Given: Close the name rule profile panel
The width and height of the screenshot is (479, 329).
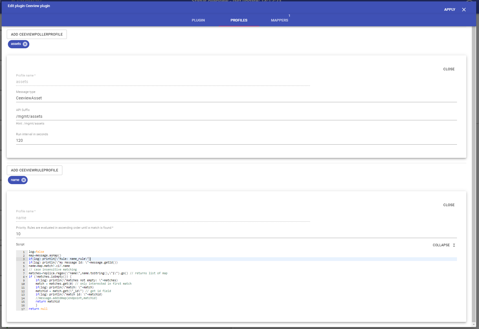Looking at the screenshot, I should [449, 205].
